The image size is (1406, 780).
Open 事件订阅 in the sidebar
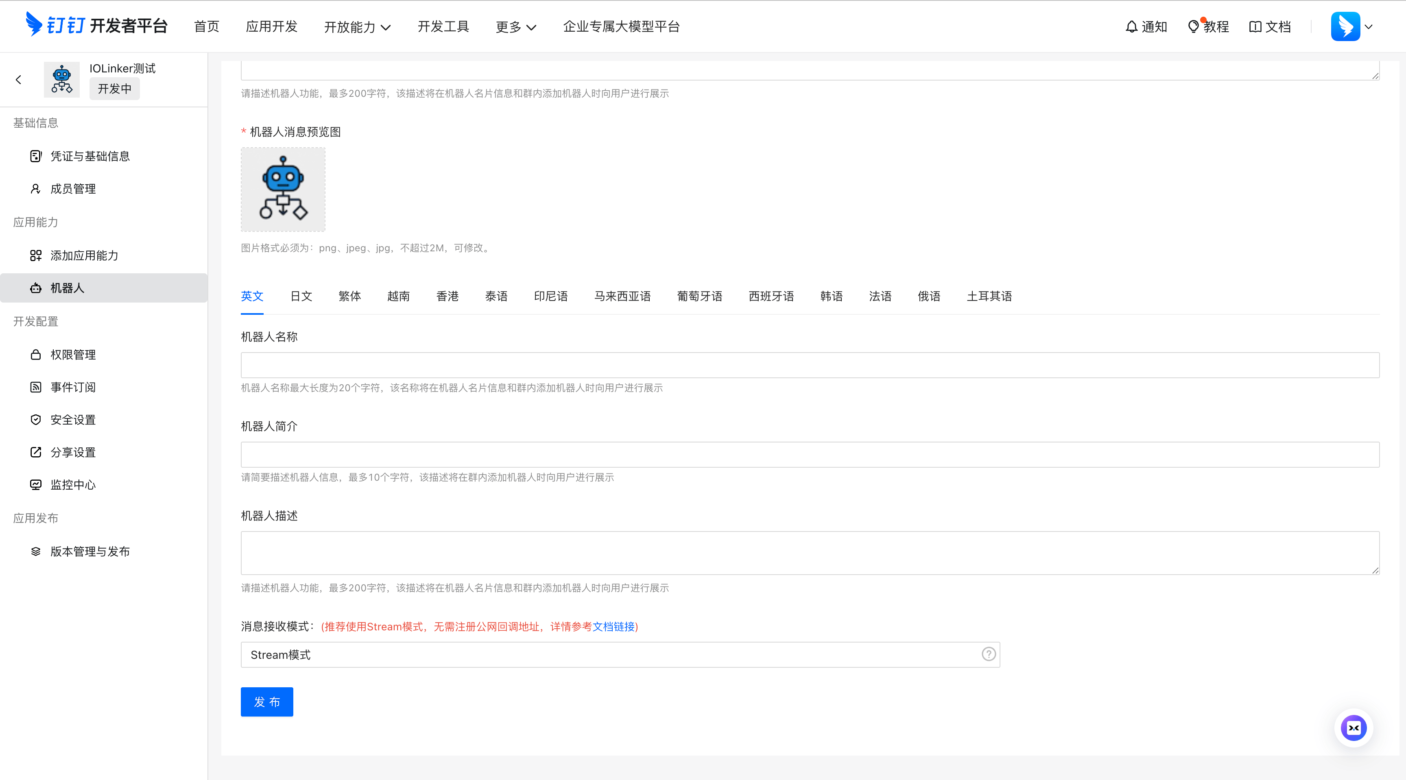click(72, 387)
